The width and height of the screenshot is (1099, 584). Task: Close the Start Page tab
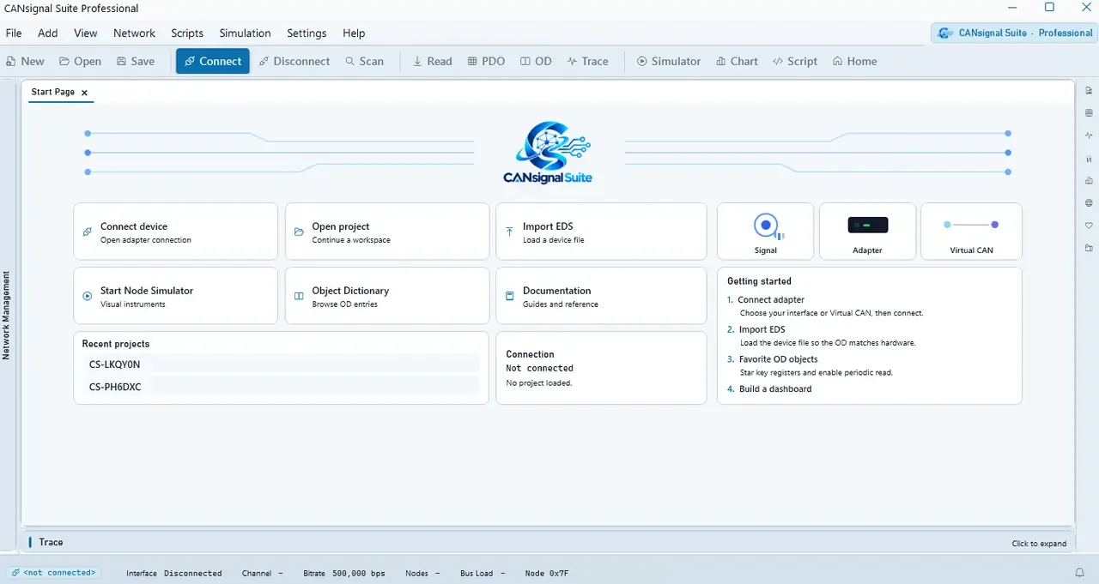click(84, 93)
